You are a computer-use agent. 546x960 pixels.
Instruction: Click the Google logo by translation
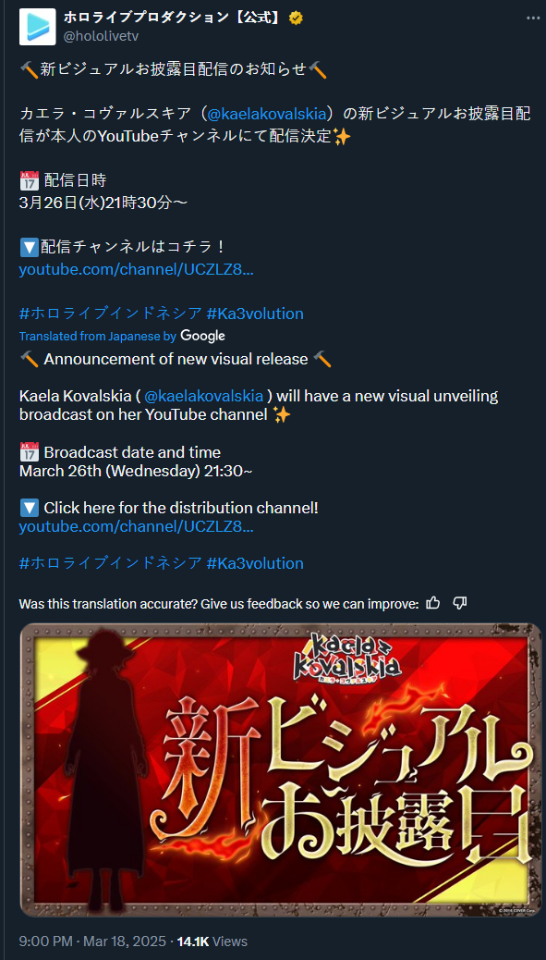tap(203, 336)
